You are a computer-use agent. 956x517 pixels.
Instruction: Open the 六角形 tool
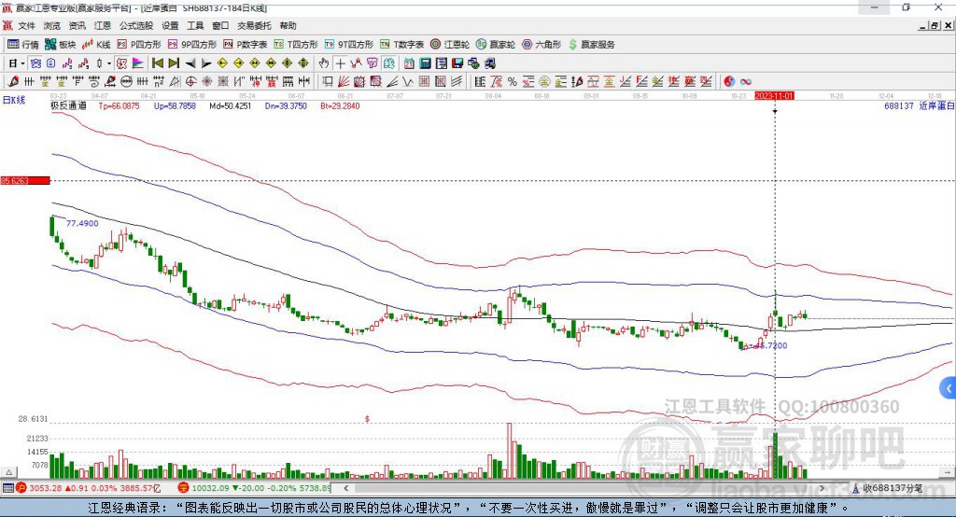click(x=541, y=45)
